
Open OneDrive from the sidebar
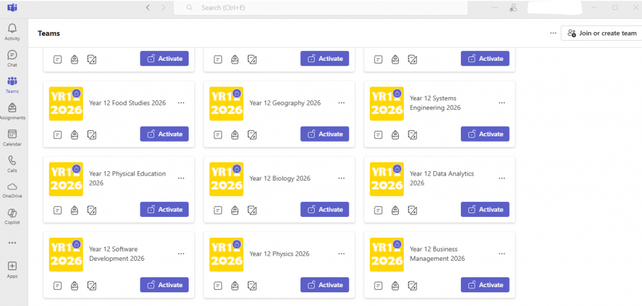coord(12,189)
